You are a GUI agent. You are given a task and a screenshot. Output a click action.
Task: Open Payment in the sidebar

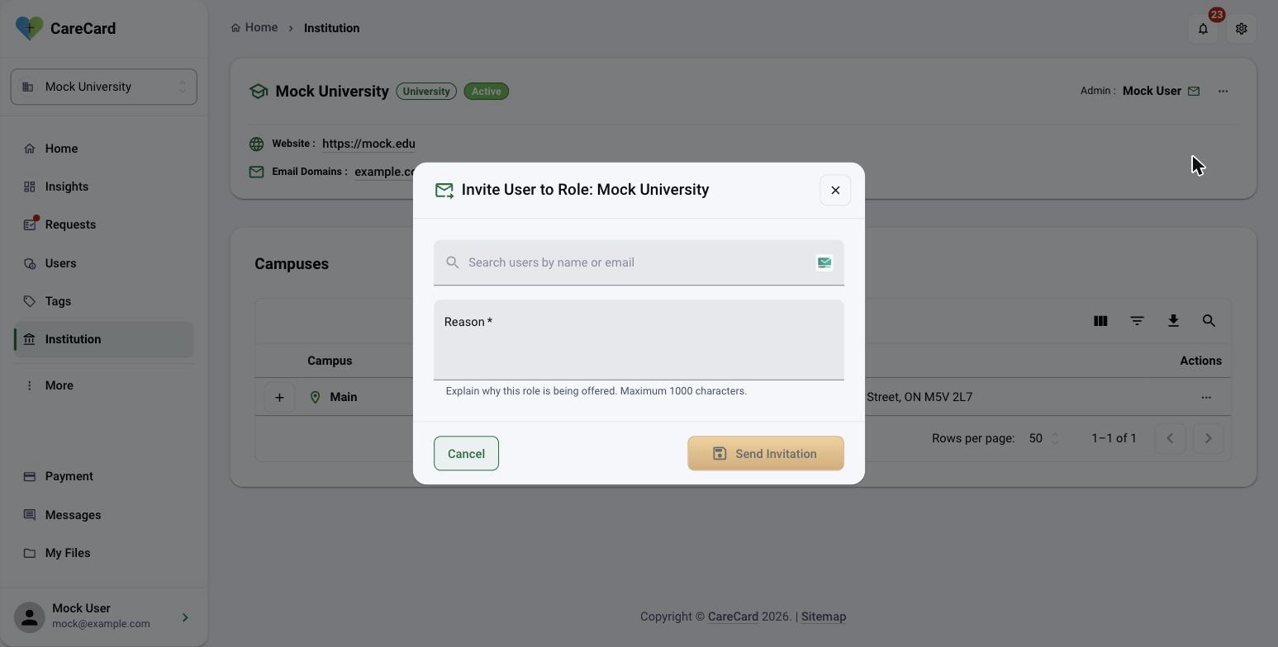pyautogui.click(x=104, y=476)
